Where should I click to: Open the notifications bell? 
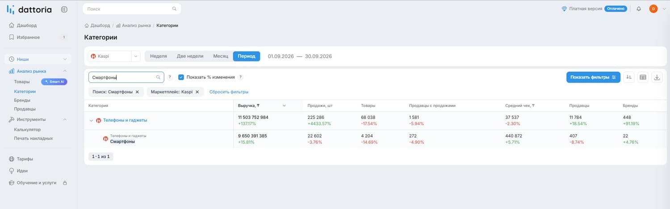pyautogui.click(x=639, y=8)
